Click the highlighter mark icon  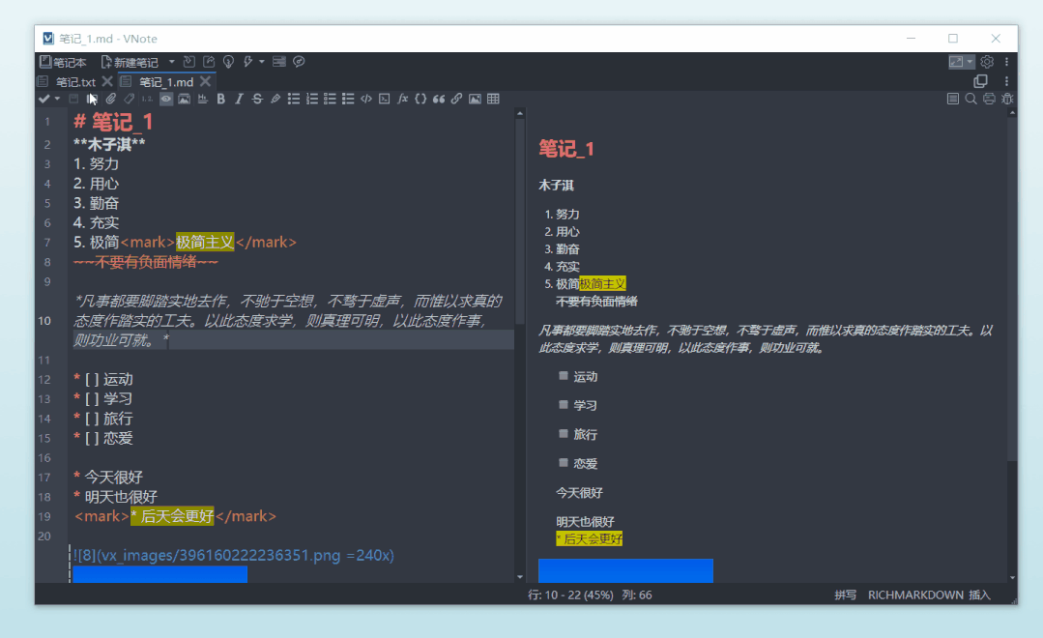pos(275,100)
